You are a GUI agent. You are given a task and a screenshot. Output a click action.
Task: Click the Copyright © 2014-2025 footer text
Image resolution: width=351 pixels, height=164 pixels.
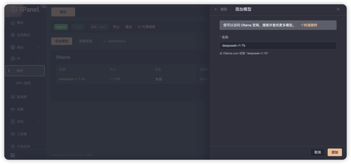click(x=72, y=155)
